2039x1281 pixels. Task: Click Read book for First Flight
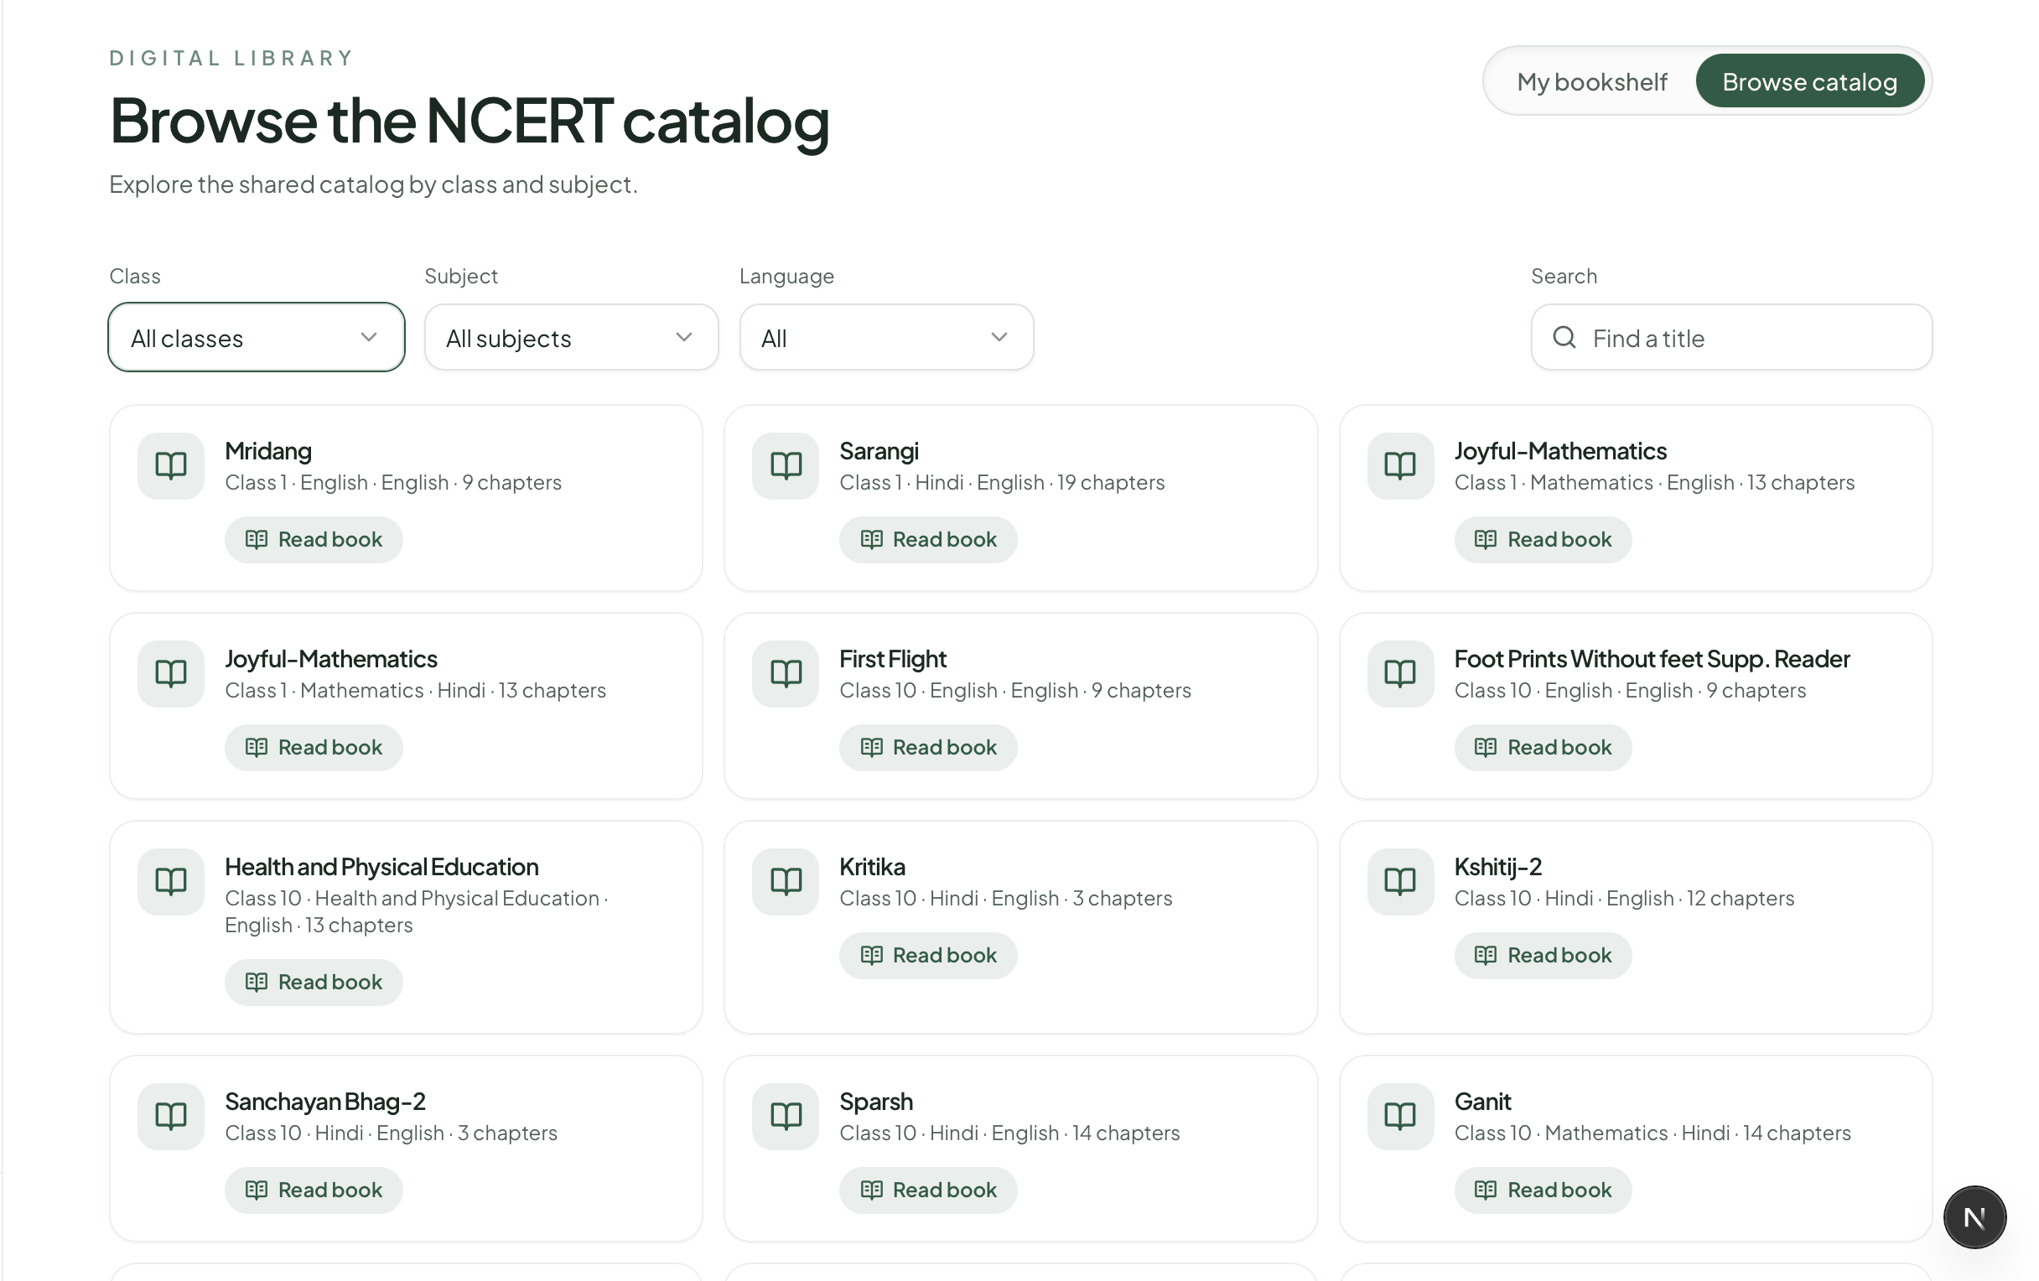point(928,748)
